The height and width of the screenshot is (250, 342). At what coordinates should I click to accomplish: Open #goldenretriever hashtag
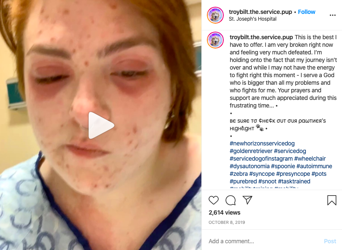pyautogui.click(x=251, y=151)
